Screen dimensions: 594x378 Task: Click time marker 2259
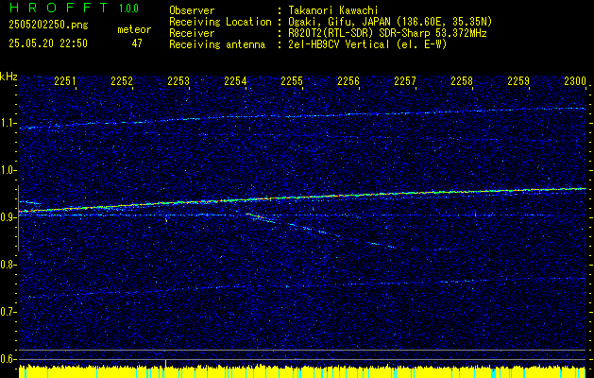click(x=518, y=80)
